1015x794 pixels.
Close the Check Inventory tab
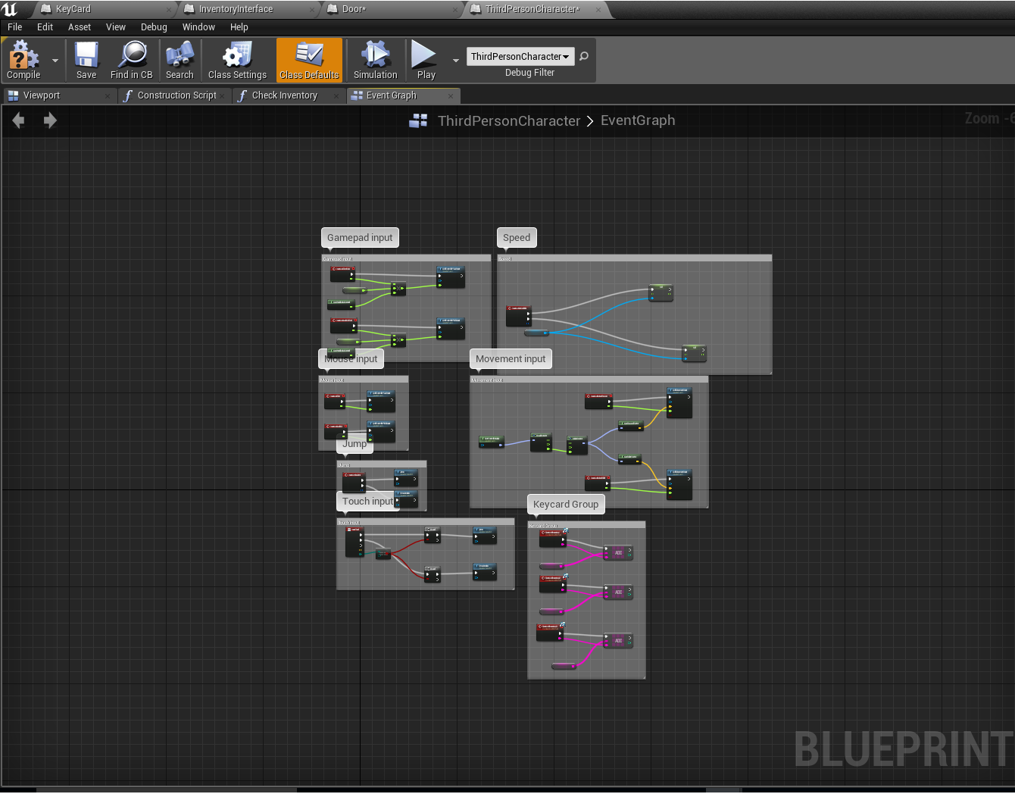pyautogui.click(x=336, y=95)
